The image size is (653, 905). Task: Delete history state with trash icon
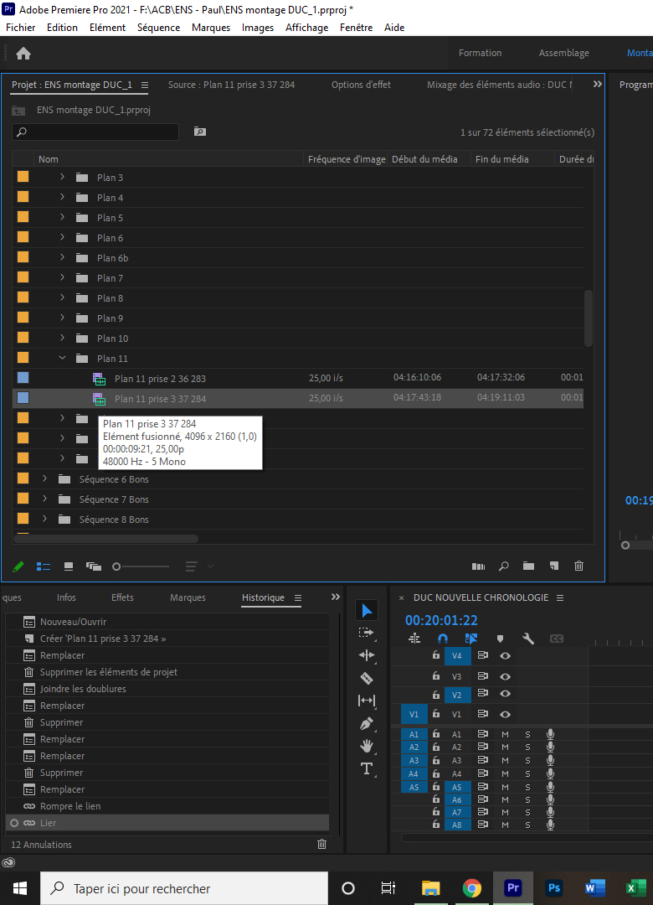(321, 845)
